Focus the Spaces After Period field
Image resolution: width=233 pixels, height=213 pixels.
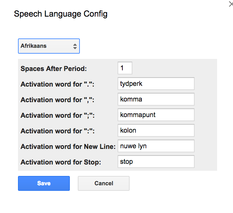(125, 68)
